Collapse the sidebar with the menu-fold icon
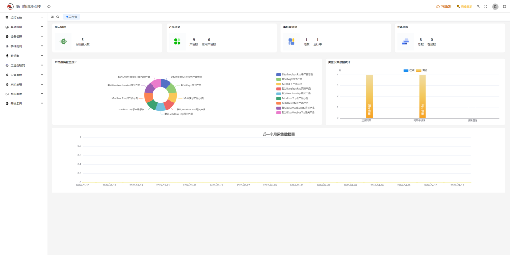The width and height of the screenshot is (510, 255). 52,17
